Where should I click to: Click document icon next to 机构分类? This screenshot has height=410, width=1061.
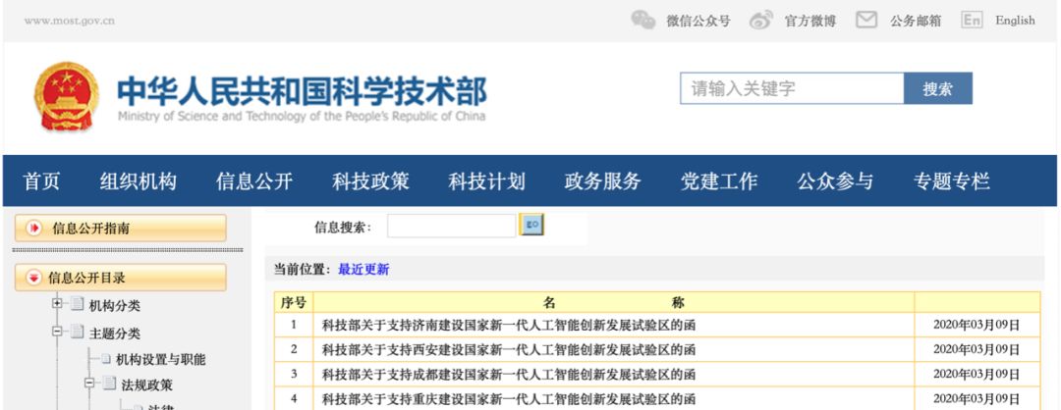click(x=78, y=305)
